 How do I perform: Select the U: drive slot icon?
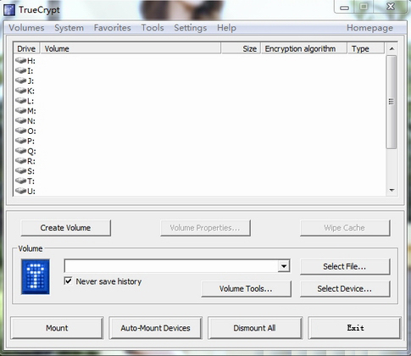click(x=20, y=191)
